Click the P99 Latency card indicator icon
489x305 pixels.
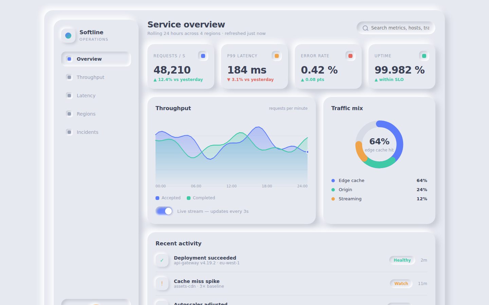tap(277, 56)
